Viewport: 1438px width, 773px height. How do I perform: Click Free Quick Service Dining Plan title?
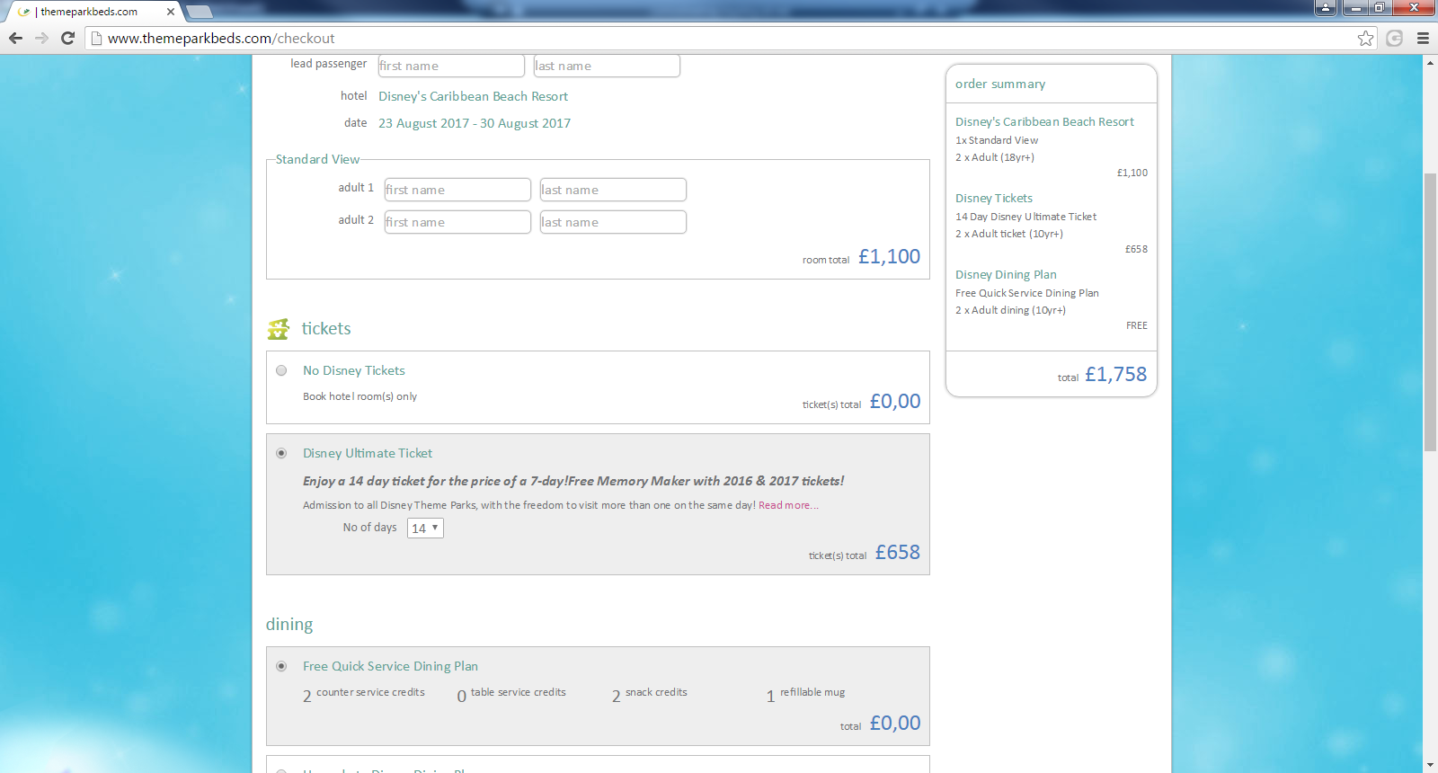(x=390, y=666)
